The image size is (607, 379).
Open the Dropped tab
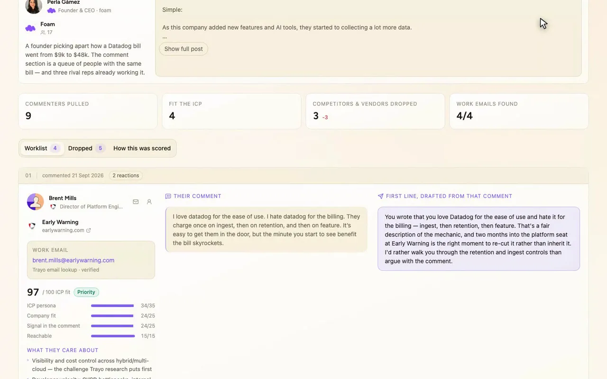coord(86,148)
